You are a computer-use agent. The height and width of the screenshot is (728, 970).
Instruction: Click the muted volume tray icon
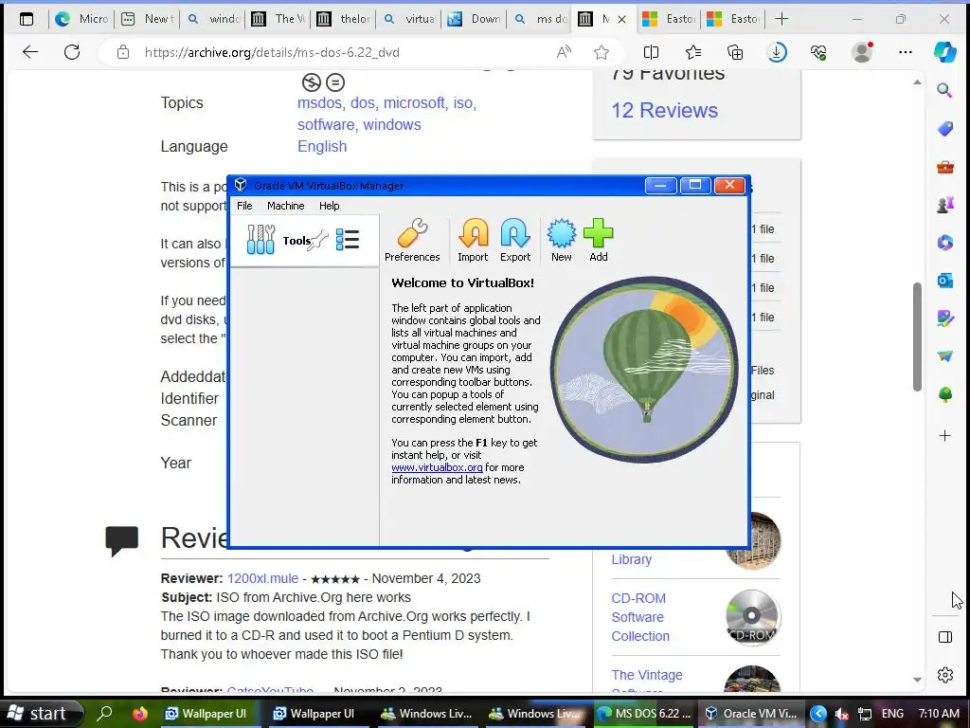(x=841, y=714)
